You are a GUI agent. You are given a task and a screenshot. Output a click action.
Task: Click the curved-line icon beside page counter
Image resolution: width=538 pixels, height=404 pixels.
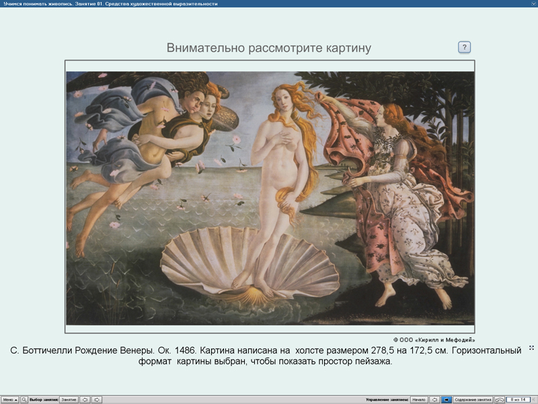[500, 399]
